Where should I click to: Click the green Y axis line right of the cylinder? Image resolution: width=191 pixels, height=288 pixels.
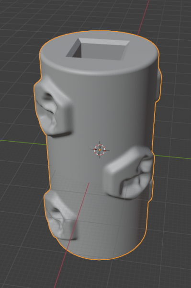coord(172,157)
